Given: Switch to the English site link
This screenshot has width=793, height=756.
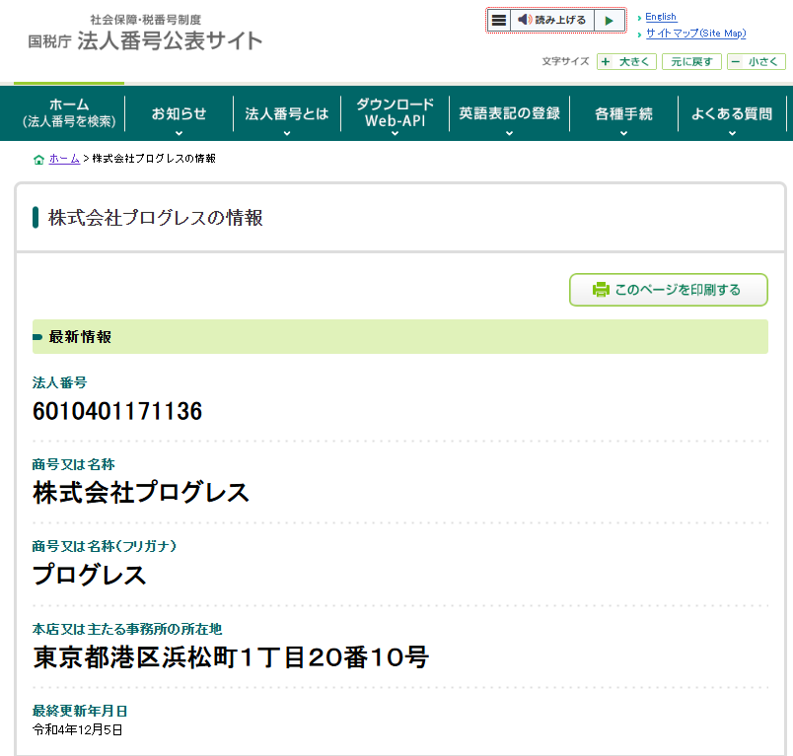Looking at the screenshot, I should [661, 17].
